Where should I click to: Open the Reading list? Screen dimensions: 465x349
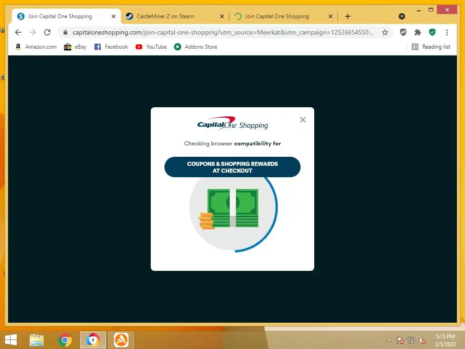point(431,47)
